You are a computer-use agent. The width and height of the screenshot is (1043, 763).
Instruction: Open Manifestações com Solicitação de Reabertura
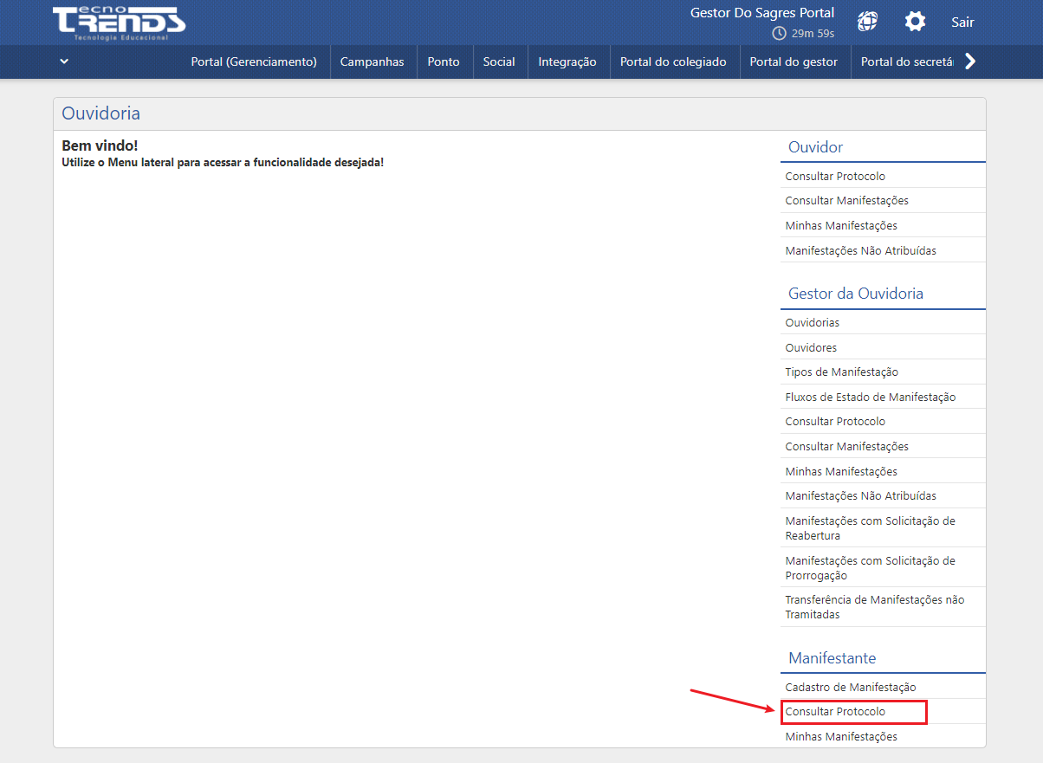click(x=870, y=527)
